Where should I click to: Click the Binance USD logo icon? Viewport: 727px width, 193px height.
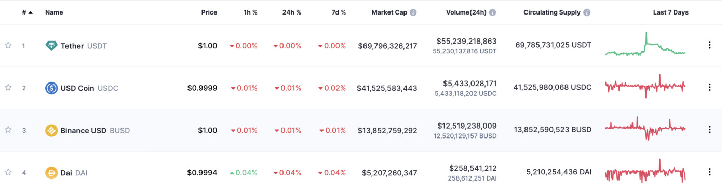[51, 131]
